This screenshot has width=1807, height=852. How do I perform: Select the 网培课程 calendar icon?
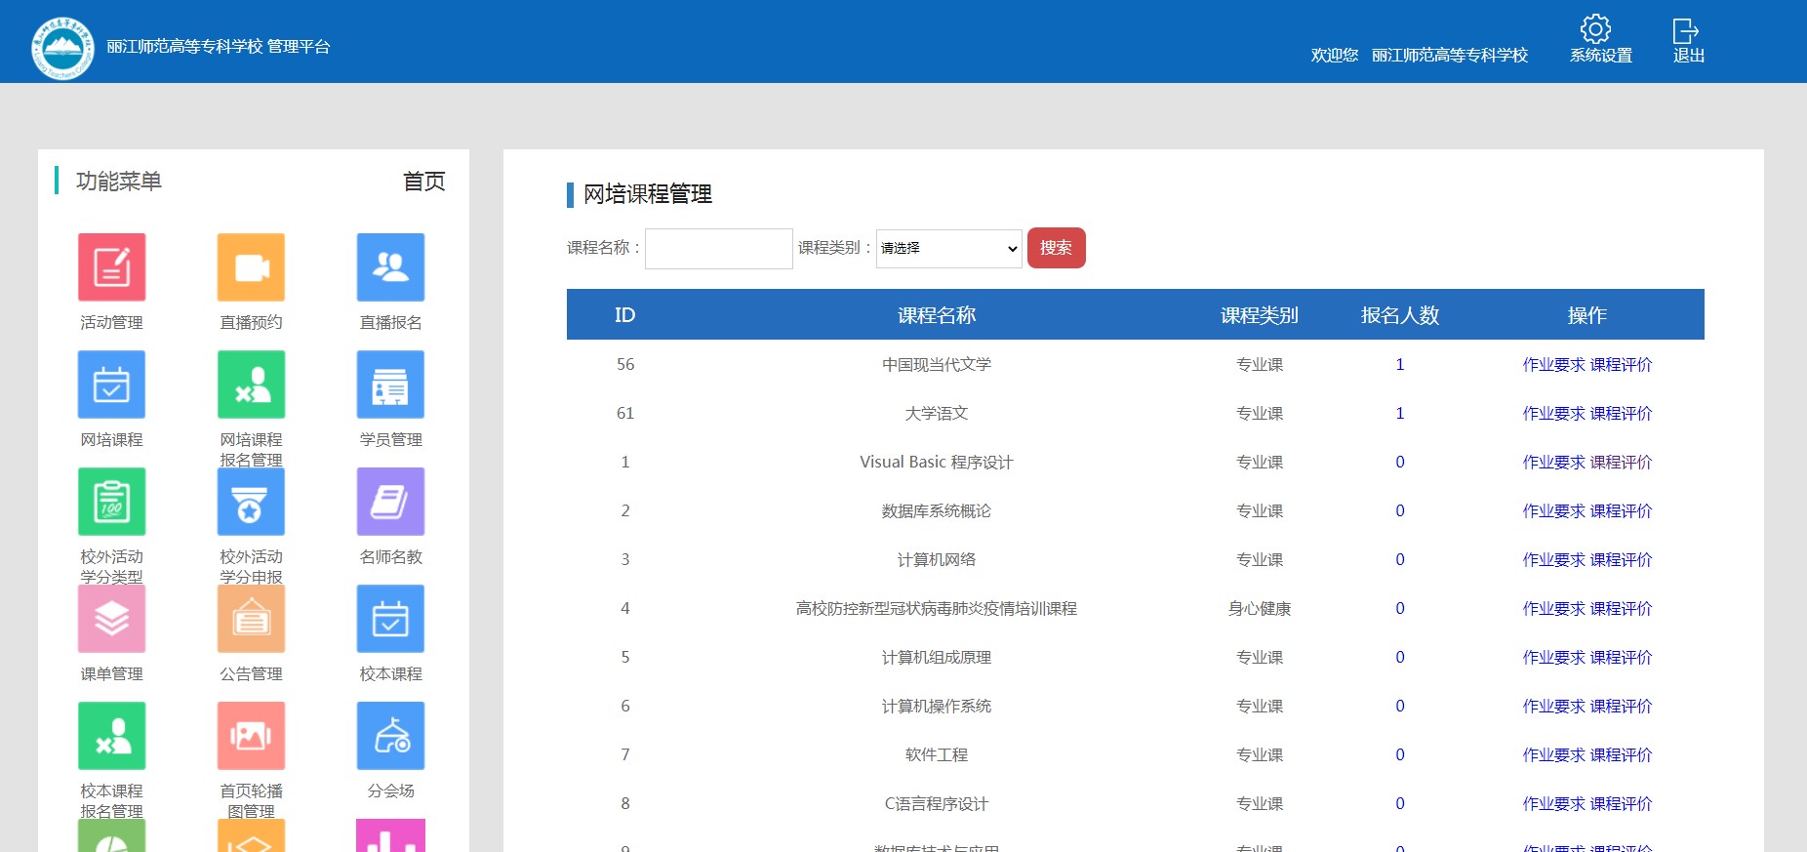pyautogui.click(x=111, y=385)
